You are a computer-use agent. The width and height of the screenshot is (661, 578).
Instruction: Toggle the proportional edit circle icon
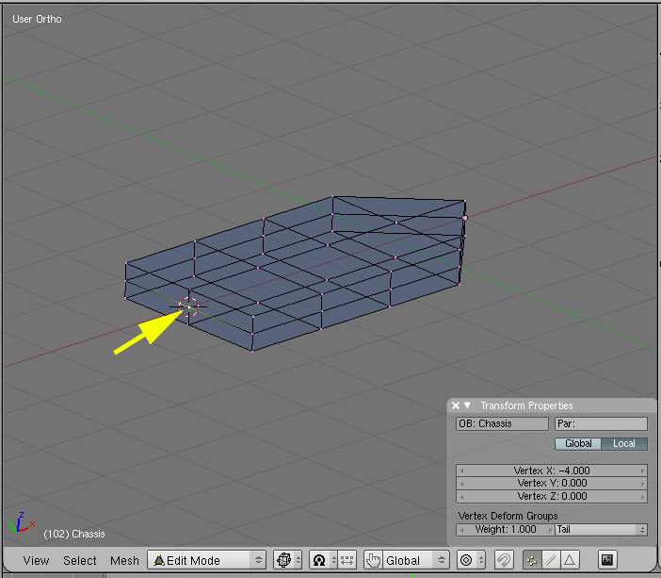tap(466, 560)
